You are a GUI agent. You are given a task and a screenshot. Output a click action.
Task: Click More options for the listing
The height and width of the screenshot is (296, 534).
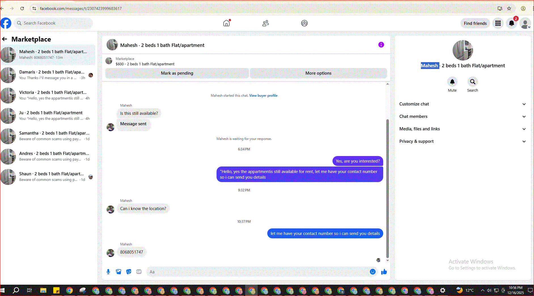coord(318,73)
